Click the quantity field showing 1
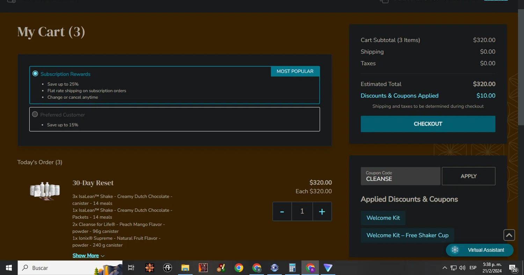 pyautogui.click(x=302, y=211)
